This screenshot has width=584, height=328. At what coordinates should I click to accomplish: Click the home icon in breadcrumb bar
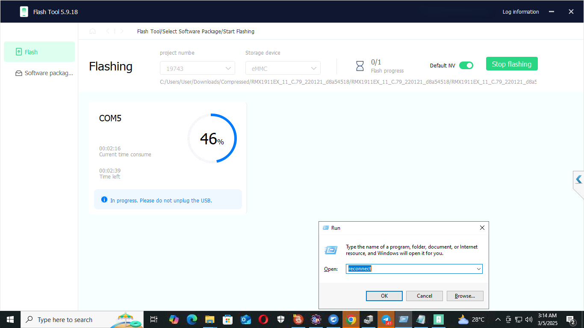click(92, 31)
